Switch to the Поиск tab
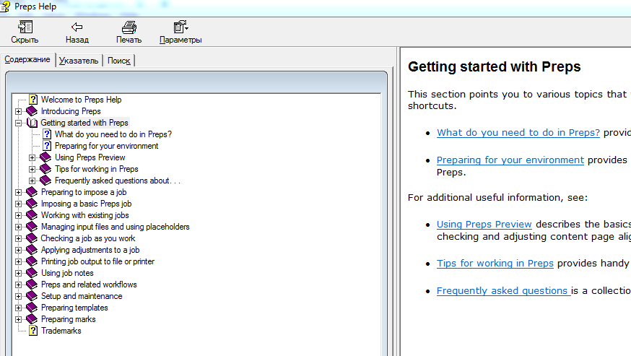This screenshot has height=356, width=631. [x=118, y=61]
